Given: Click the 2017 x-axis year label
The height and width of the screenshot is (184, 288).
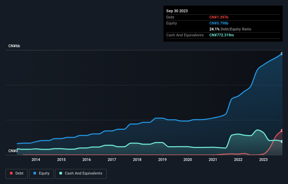Looking at the screenshot, I should [x=112, y=160].
